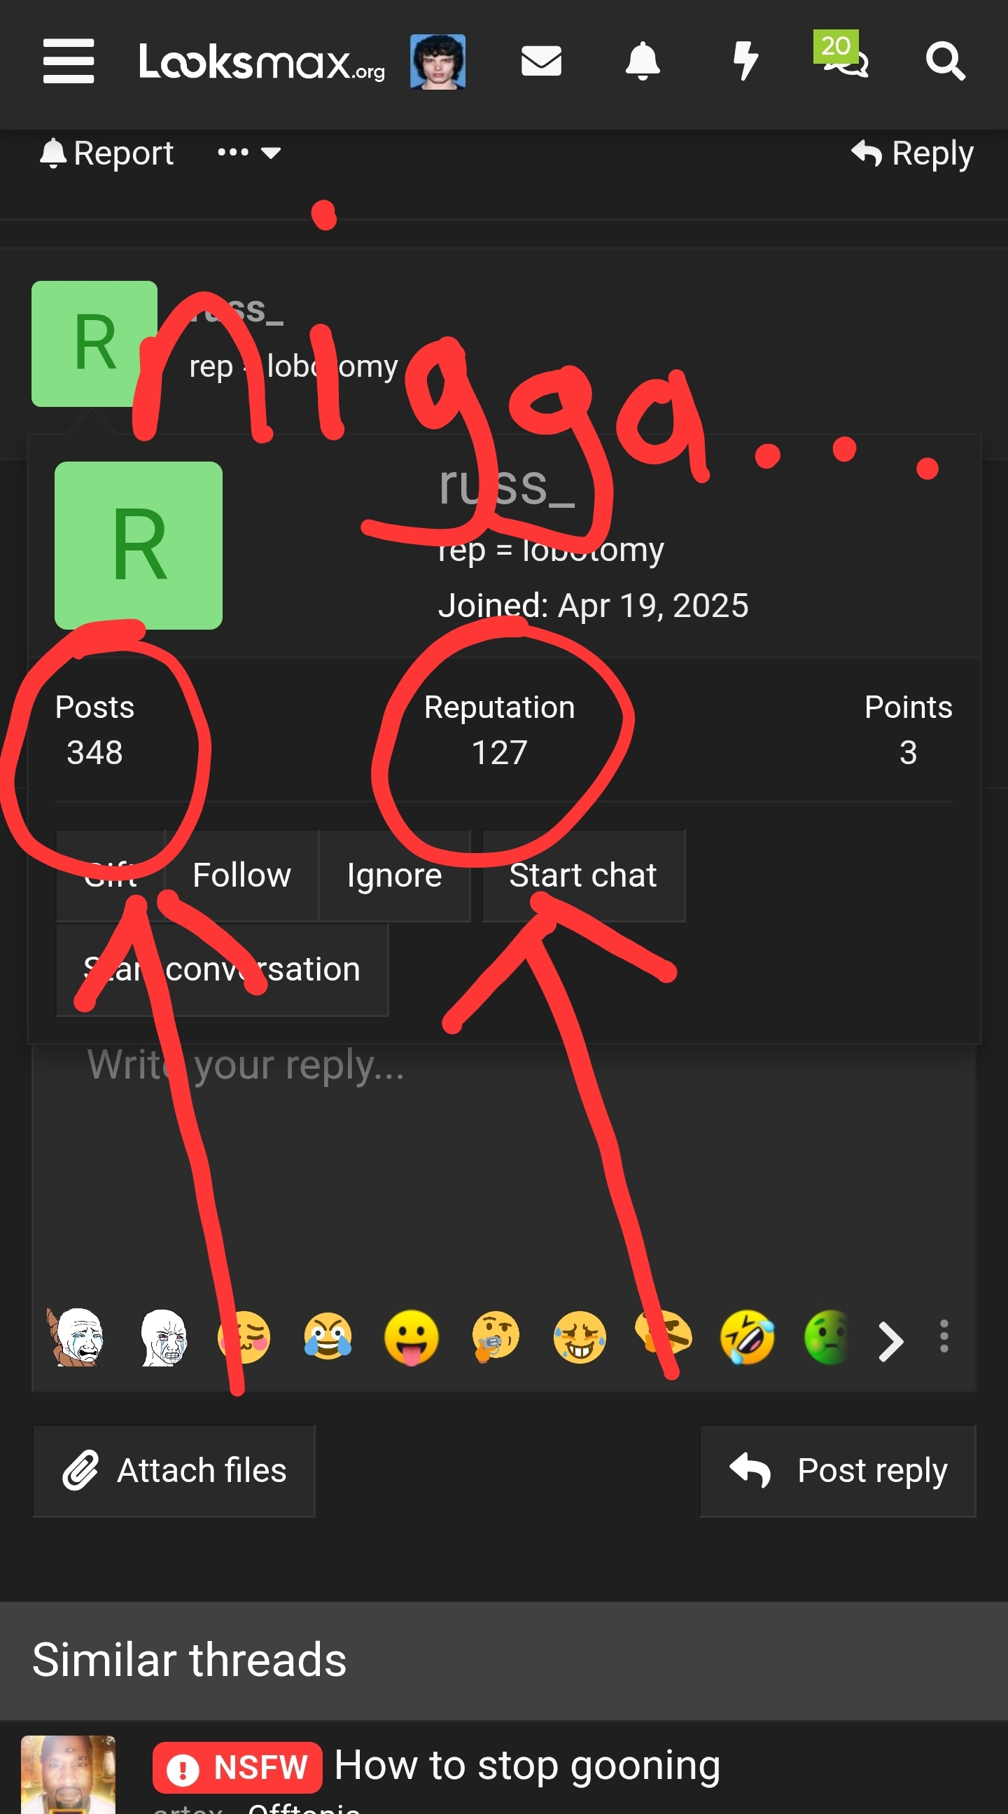Open the bell alerts icon
Screen dimensions: 1008x1814
pyautogui.click(x=642, y=61)
